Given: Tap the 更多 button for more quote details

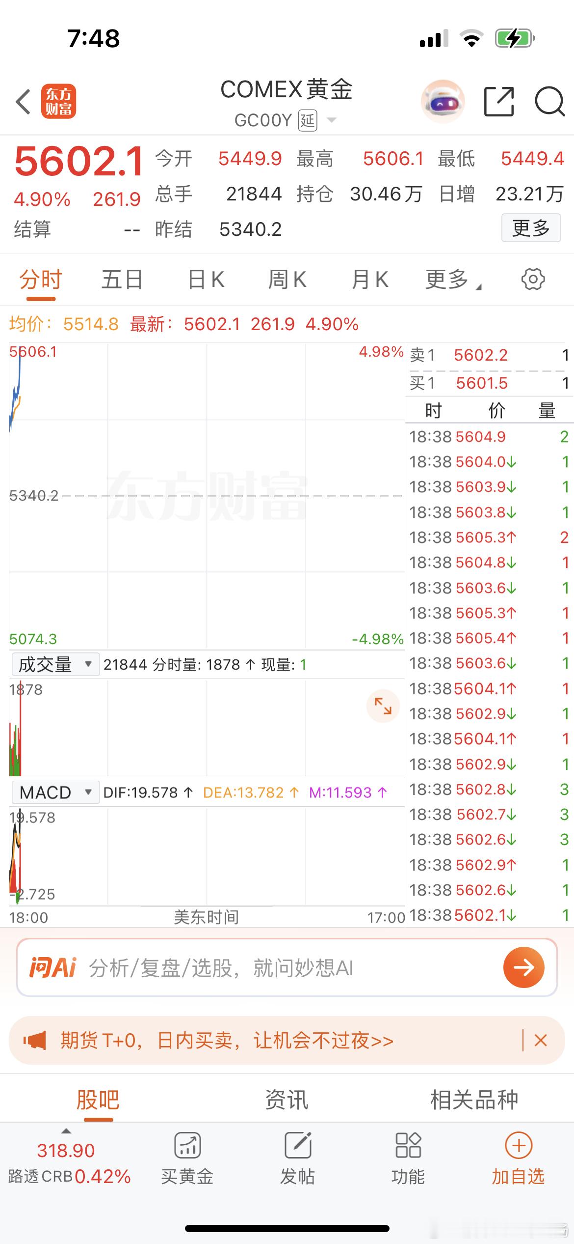Looking at the screenshot, I should (531, 227).
